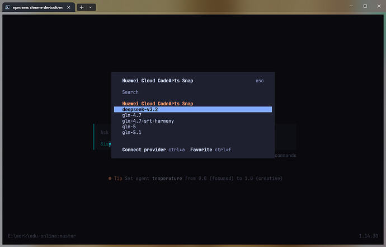
Task: Open a new terminal tab with plus
Action: (82, 7)
